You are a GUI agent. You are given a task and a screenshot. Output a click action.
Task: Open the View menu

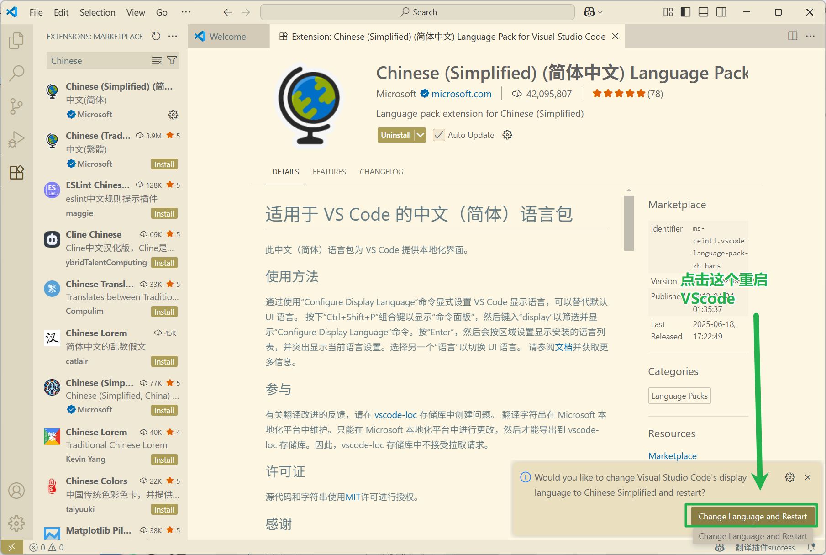pyautogui.click(x=136, y=12)
